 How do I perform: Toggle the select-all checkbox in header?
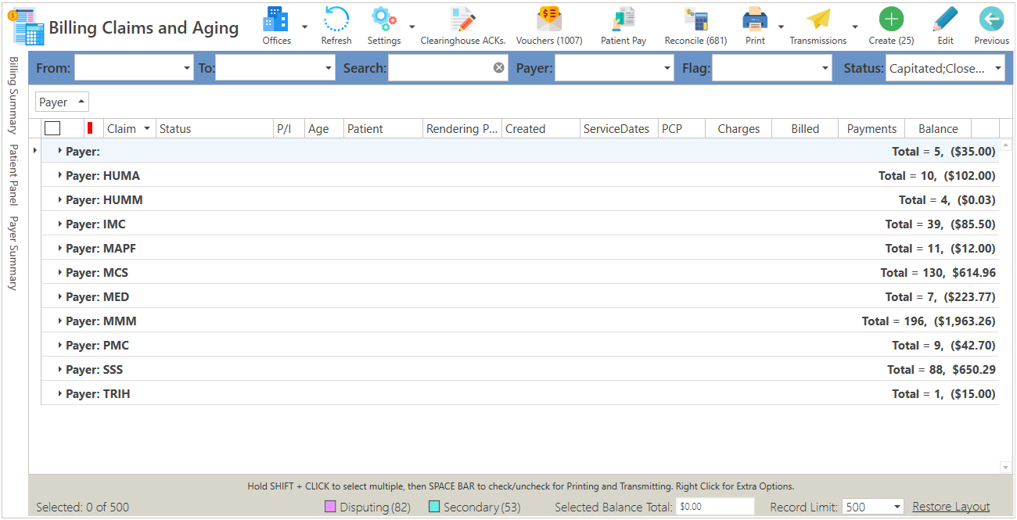(52, 129)
